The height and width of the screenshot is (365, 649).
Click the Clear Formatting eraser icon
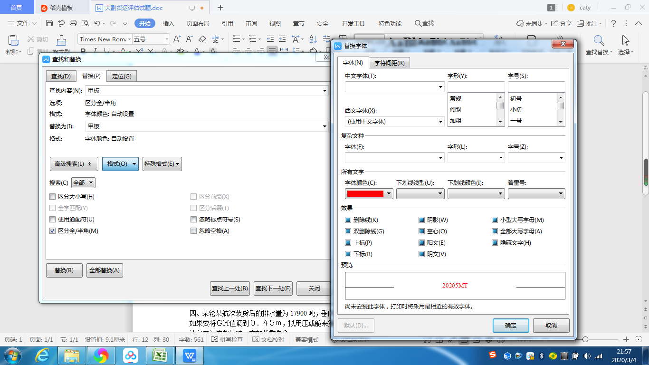[202, 39]
